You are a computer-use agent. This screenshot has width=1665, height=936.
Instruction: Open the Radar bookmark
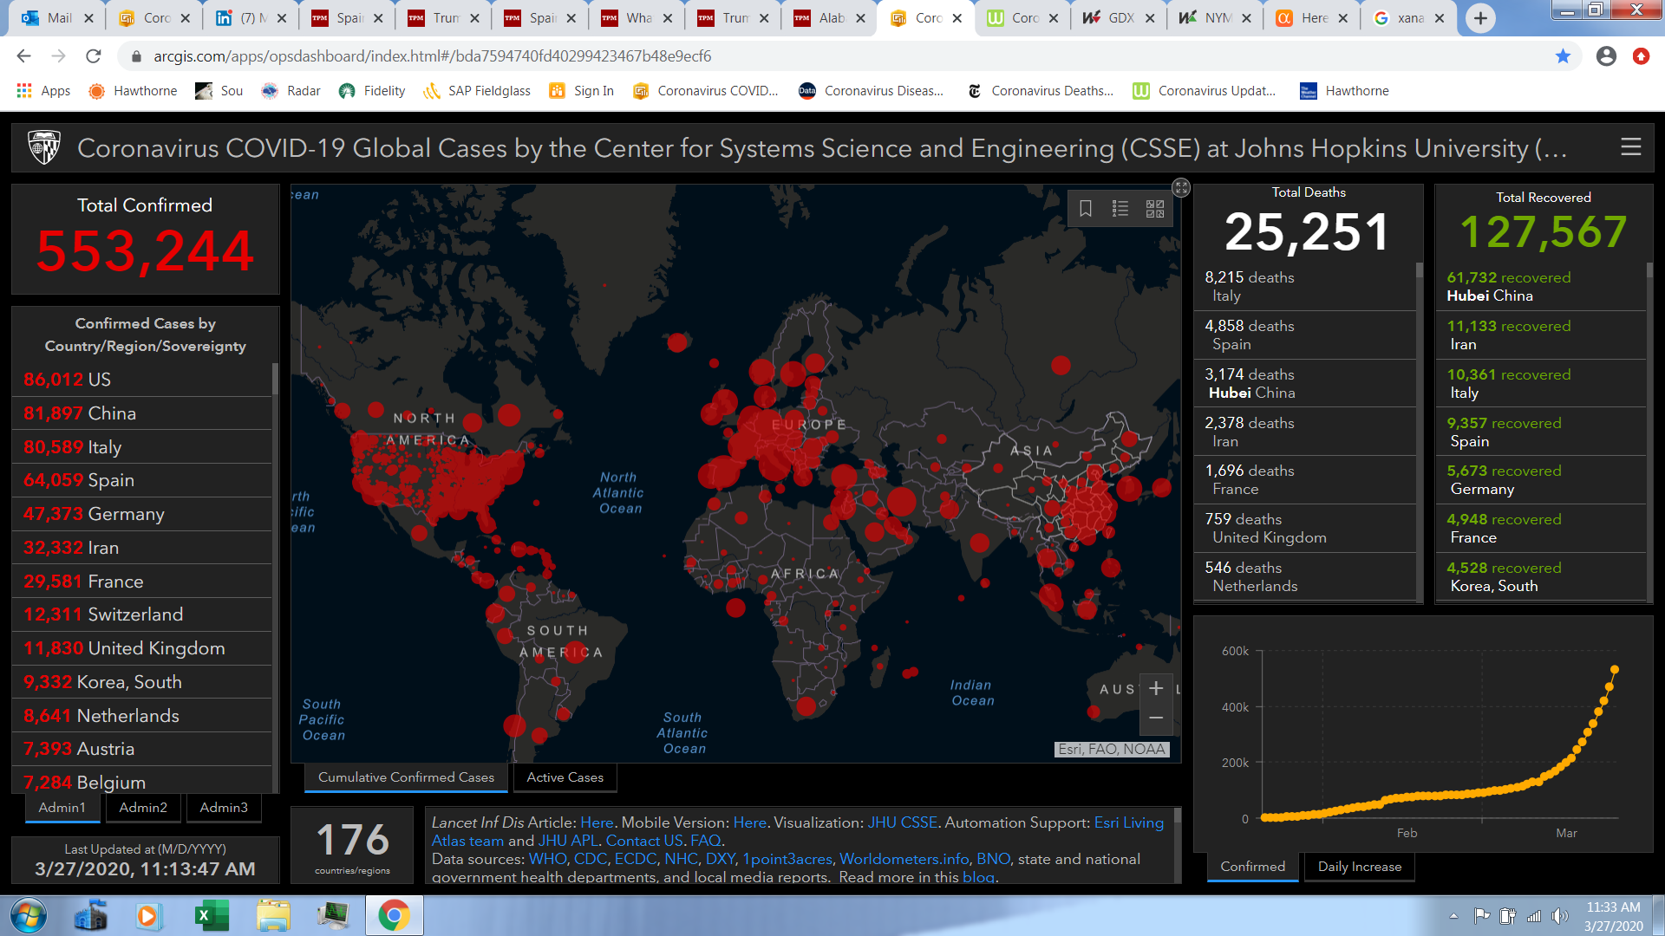[291, 91]
